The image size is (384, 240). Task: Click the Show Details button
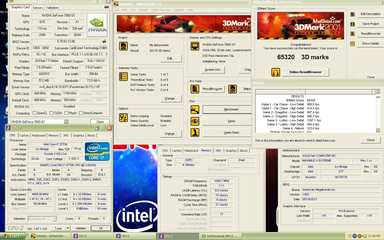pyautogui.click(x=371, y=43)
